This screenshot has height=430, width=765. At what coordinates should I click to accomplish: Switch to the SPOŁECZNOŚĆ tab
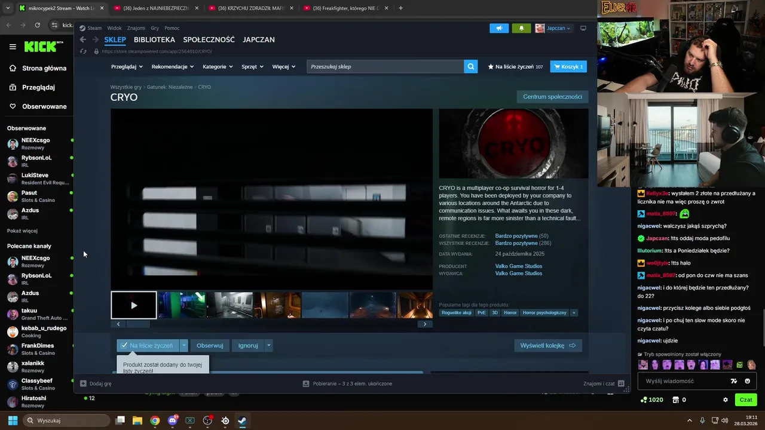pos(209,39)
